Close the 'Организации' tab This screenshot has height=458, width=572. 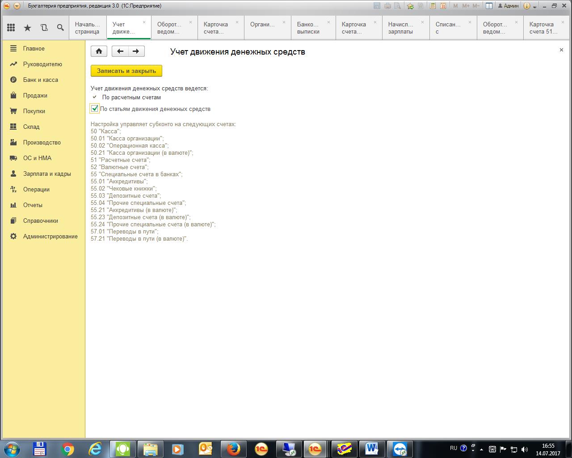[x=283, y=22]
